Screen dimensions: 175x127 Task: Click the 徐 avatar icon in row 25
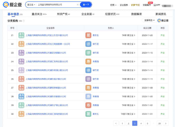[x=88, y=70]
